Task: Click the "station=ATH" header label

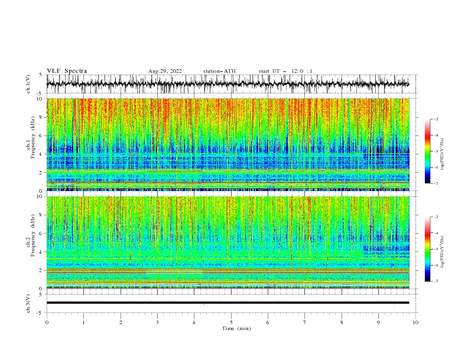Action: click(x=219, y=71)
